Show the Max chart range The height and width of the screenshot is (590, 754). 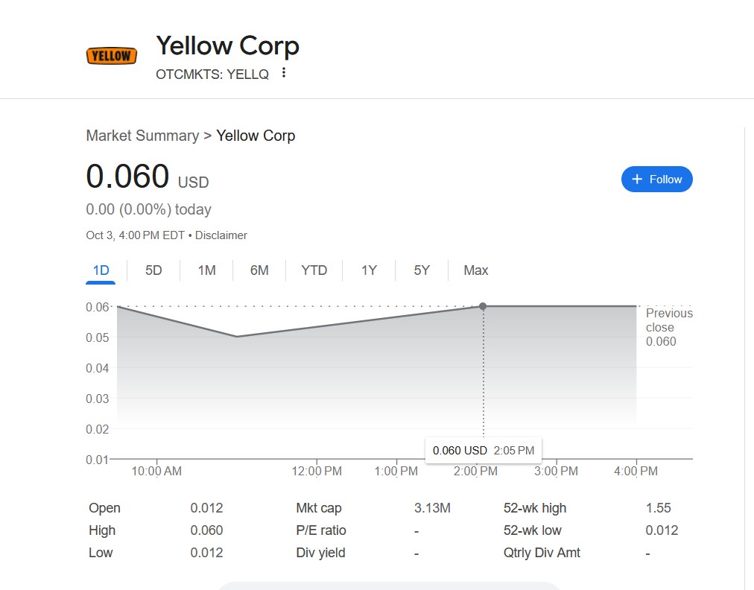[476, 270]
